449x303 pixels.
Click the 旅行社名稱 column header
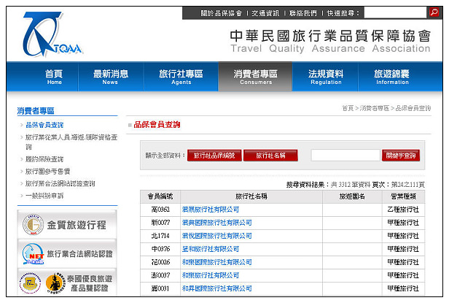click(251, 196)
